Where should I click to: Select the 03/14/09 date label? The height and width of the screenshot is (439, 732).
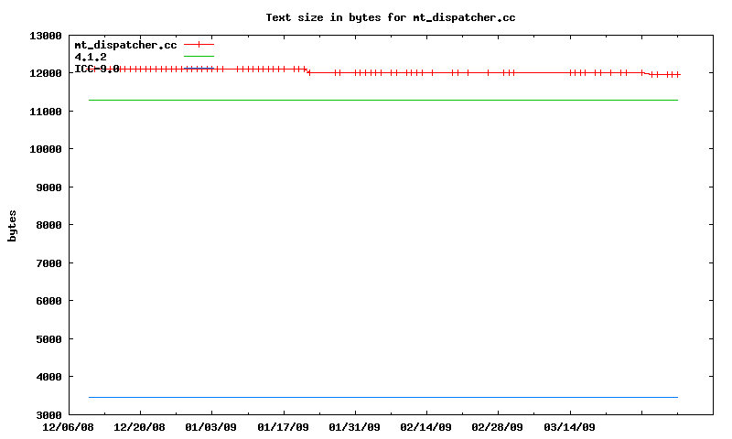(x=569, y=427)
